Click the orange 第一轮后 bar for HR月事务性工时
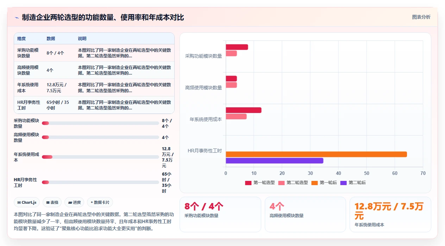 point(316,154)
